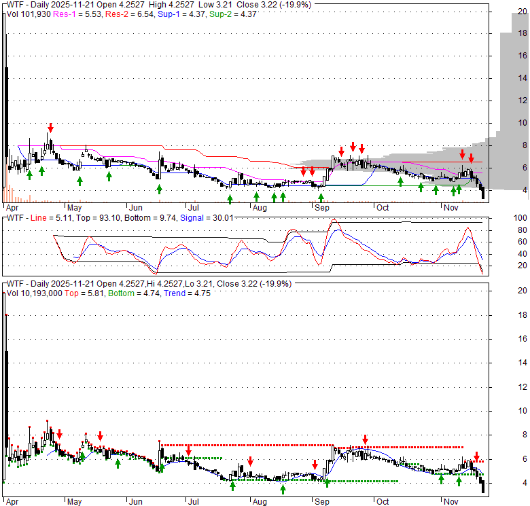
Task: Click the 'Close 3.22 (-19.9%)' text, upper chart header
Action: pyautogui.click(x=274, y=5)
